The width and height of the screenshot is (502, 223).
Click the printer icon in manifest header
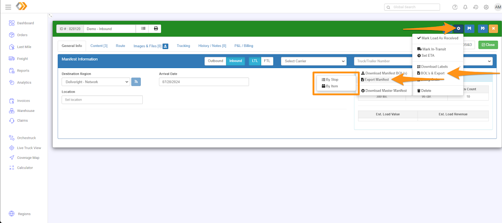click(x=156, y=29)
